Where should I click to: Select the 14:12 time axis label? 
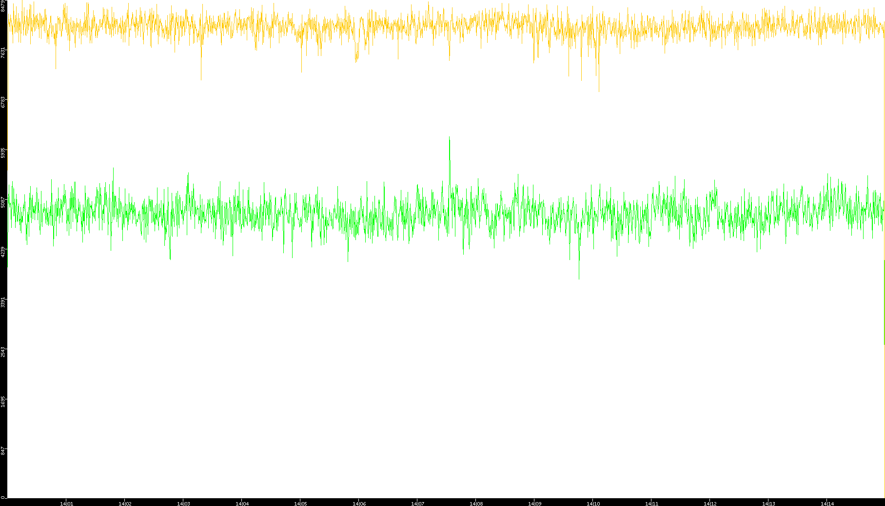click(x=710, y=504)
